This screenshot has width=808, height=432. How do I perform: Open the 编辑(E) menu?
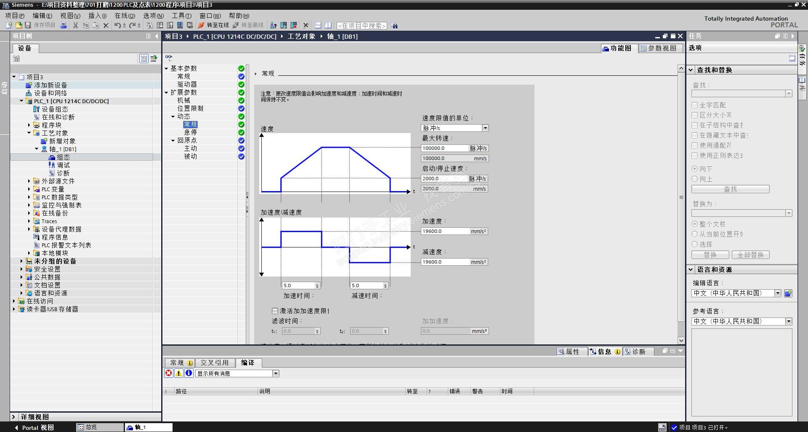click(x=43, y=16)
